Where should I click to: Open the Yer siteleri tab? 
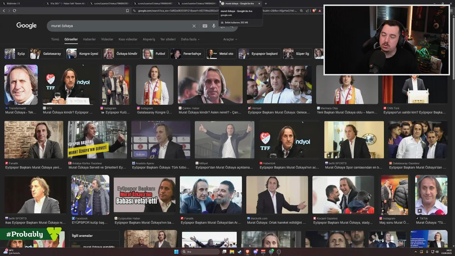tap(168, 39)
